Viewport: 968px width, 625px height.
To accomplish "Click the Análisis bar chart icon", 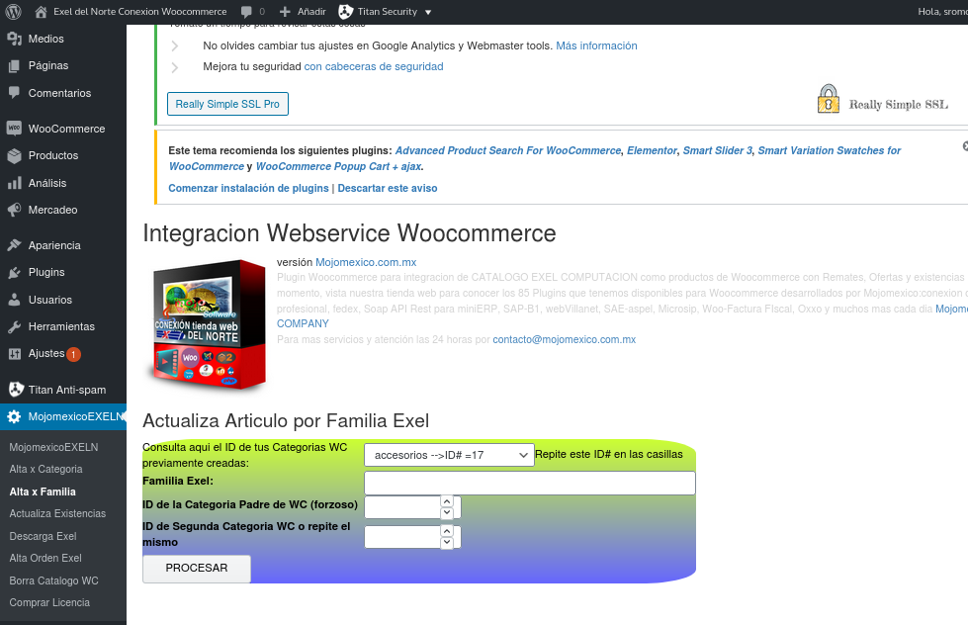I will point(14,183).
